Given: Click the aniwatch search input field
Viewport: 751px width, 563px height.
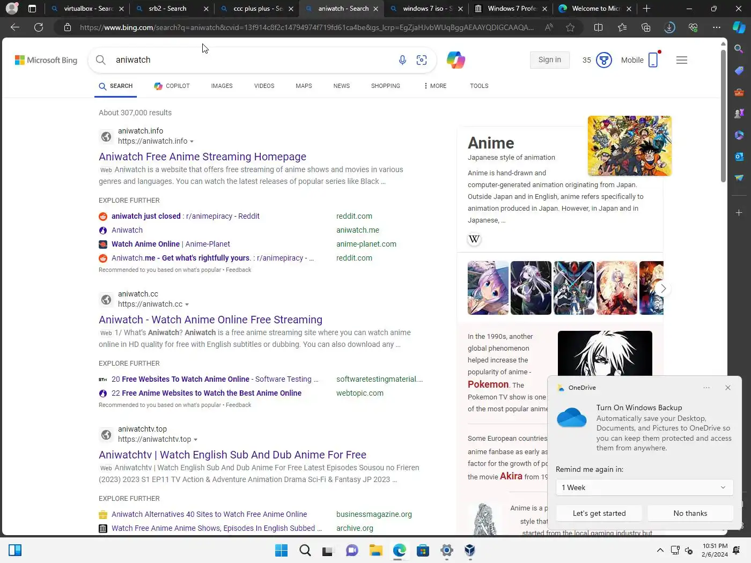Looking at the screenshot, I should (252, 60).
